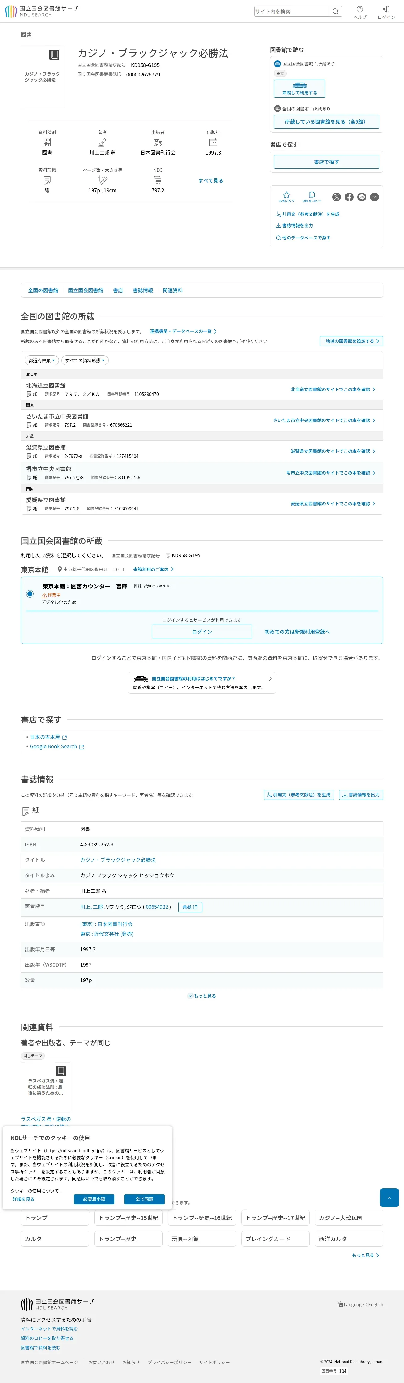Choose 必要最小限 cookie option
Image resolution: width=404 pixels, height=1383 pixels.
tap(94, 1199)
